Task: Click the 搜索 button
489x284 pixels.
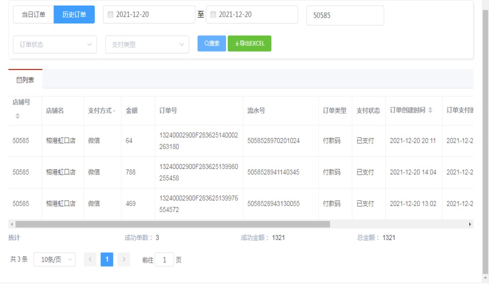Action: coord(211,44)
